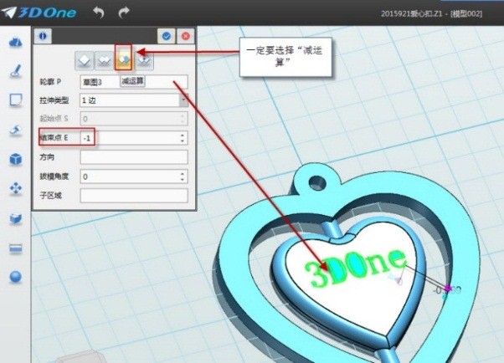The height and width of the screenshot is (363, 504).
Task: Open the info icon in the dialog header
Action: 42,36
